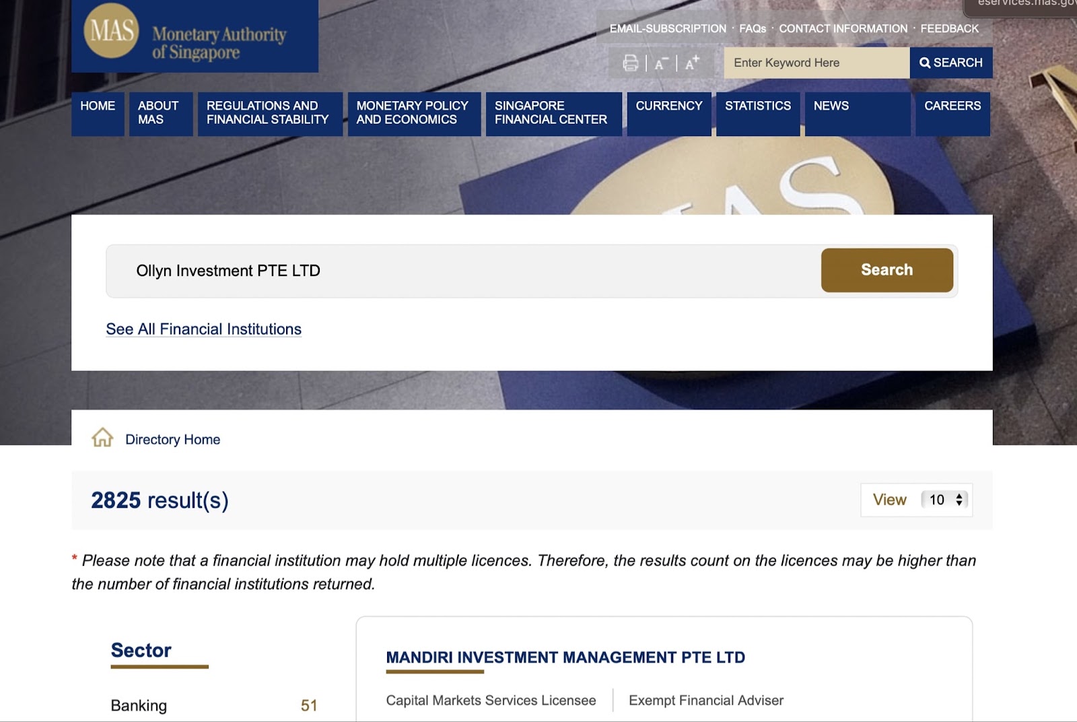This screenshot has width=1077, height=722.
Task: Click the "Sector" heading text
Action: (x=141, y=650)
